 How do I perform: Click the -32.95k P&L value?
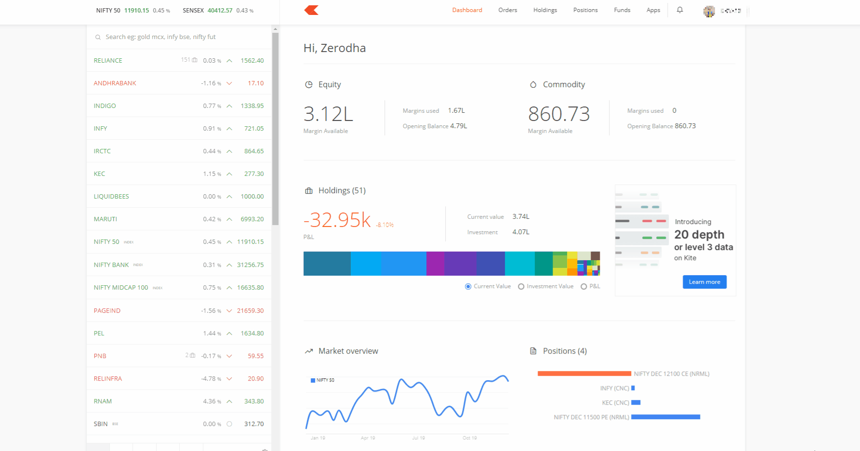pos(337,220)
